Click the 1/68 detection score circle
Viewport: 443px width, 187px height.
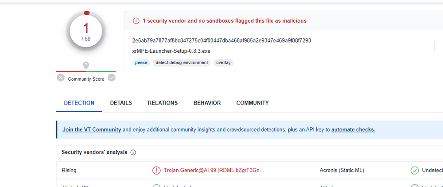86,31
